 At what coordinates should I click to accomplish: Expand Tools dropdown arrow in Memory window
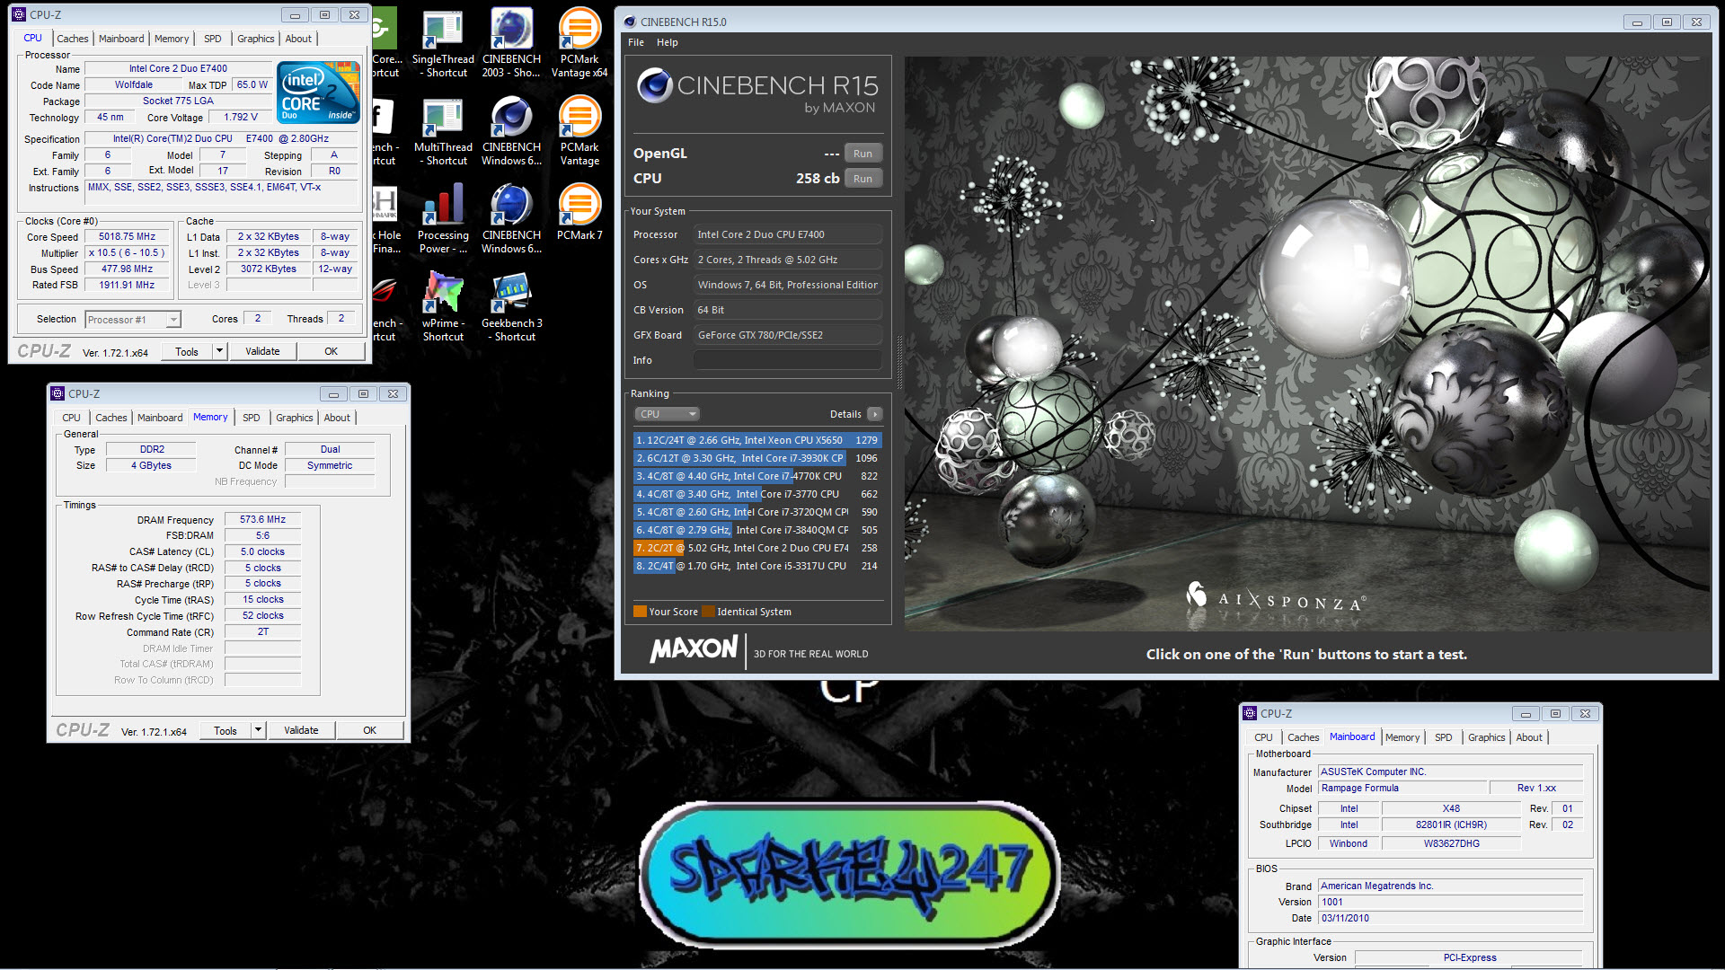coord(258,730)
